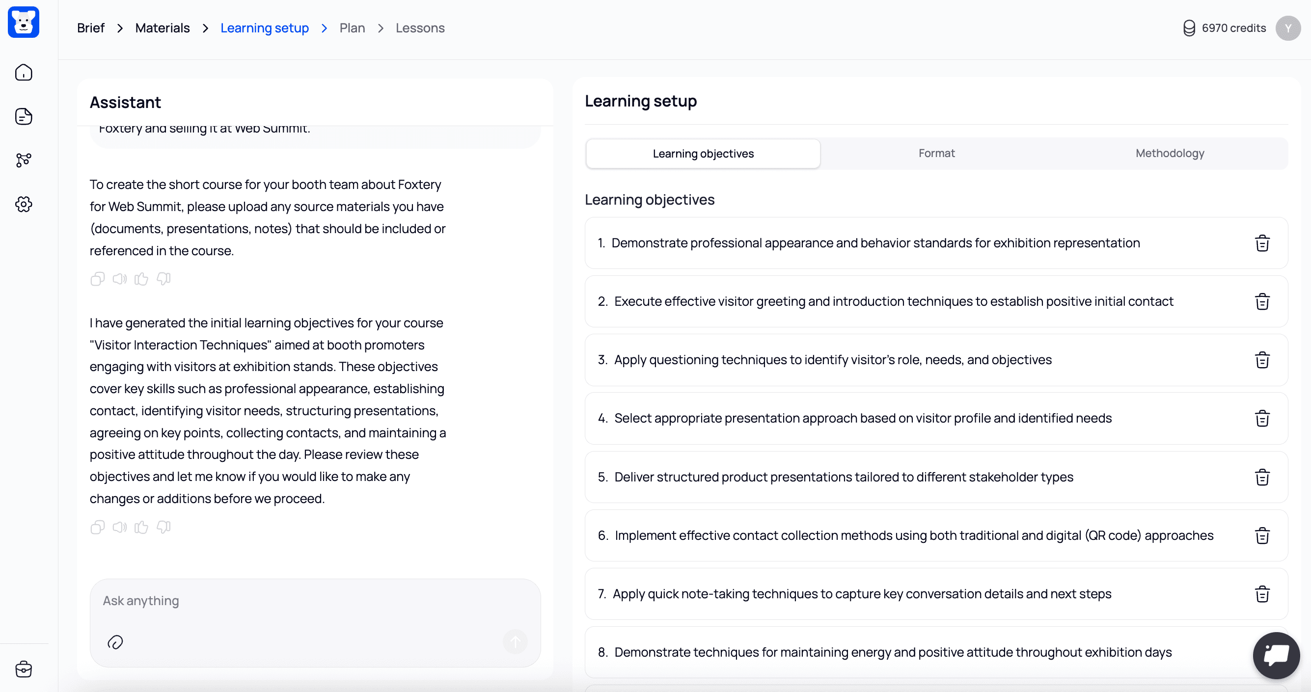Give thumbs down feedback on the assistant reply
Screen dimensions: 1311x692
[x=163, y=527]
